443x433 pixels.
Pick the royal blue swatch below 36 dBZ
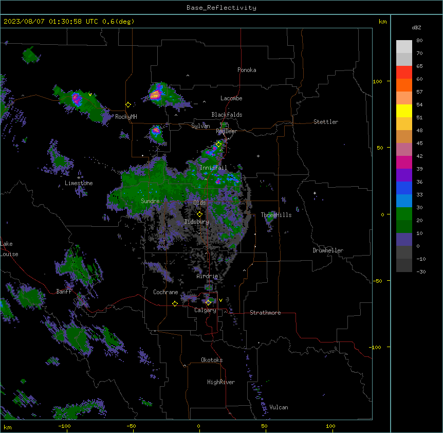click(404, 188)
